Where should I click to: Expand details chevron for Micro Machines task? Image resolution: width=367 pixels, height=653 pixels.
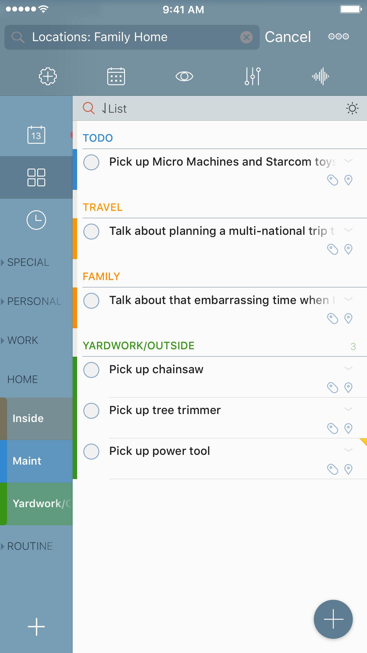coord(348,161)
